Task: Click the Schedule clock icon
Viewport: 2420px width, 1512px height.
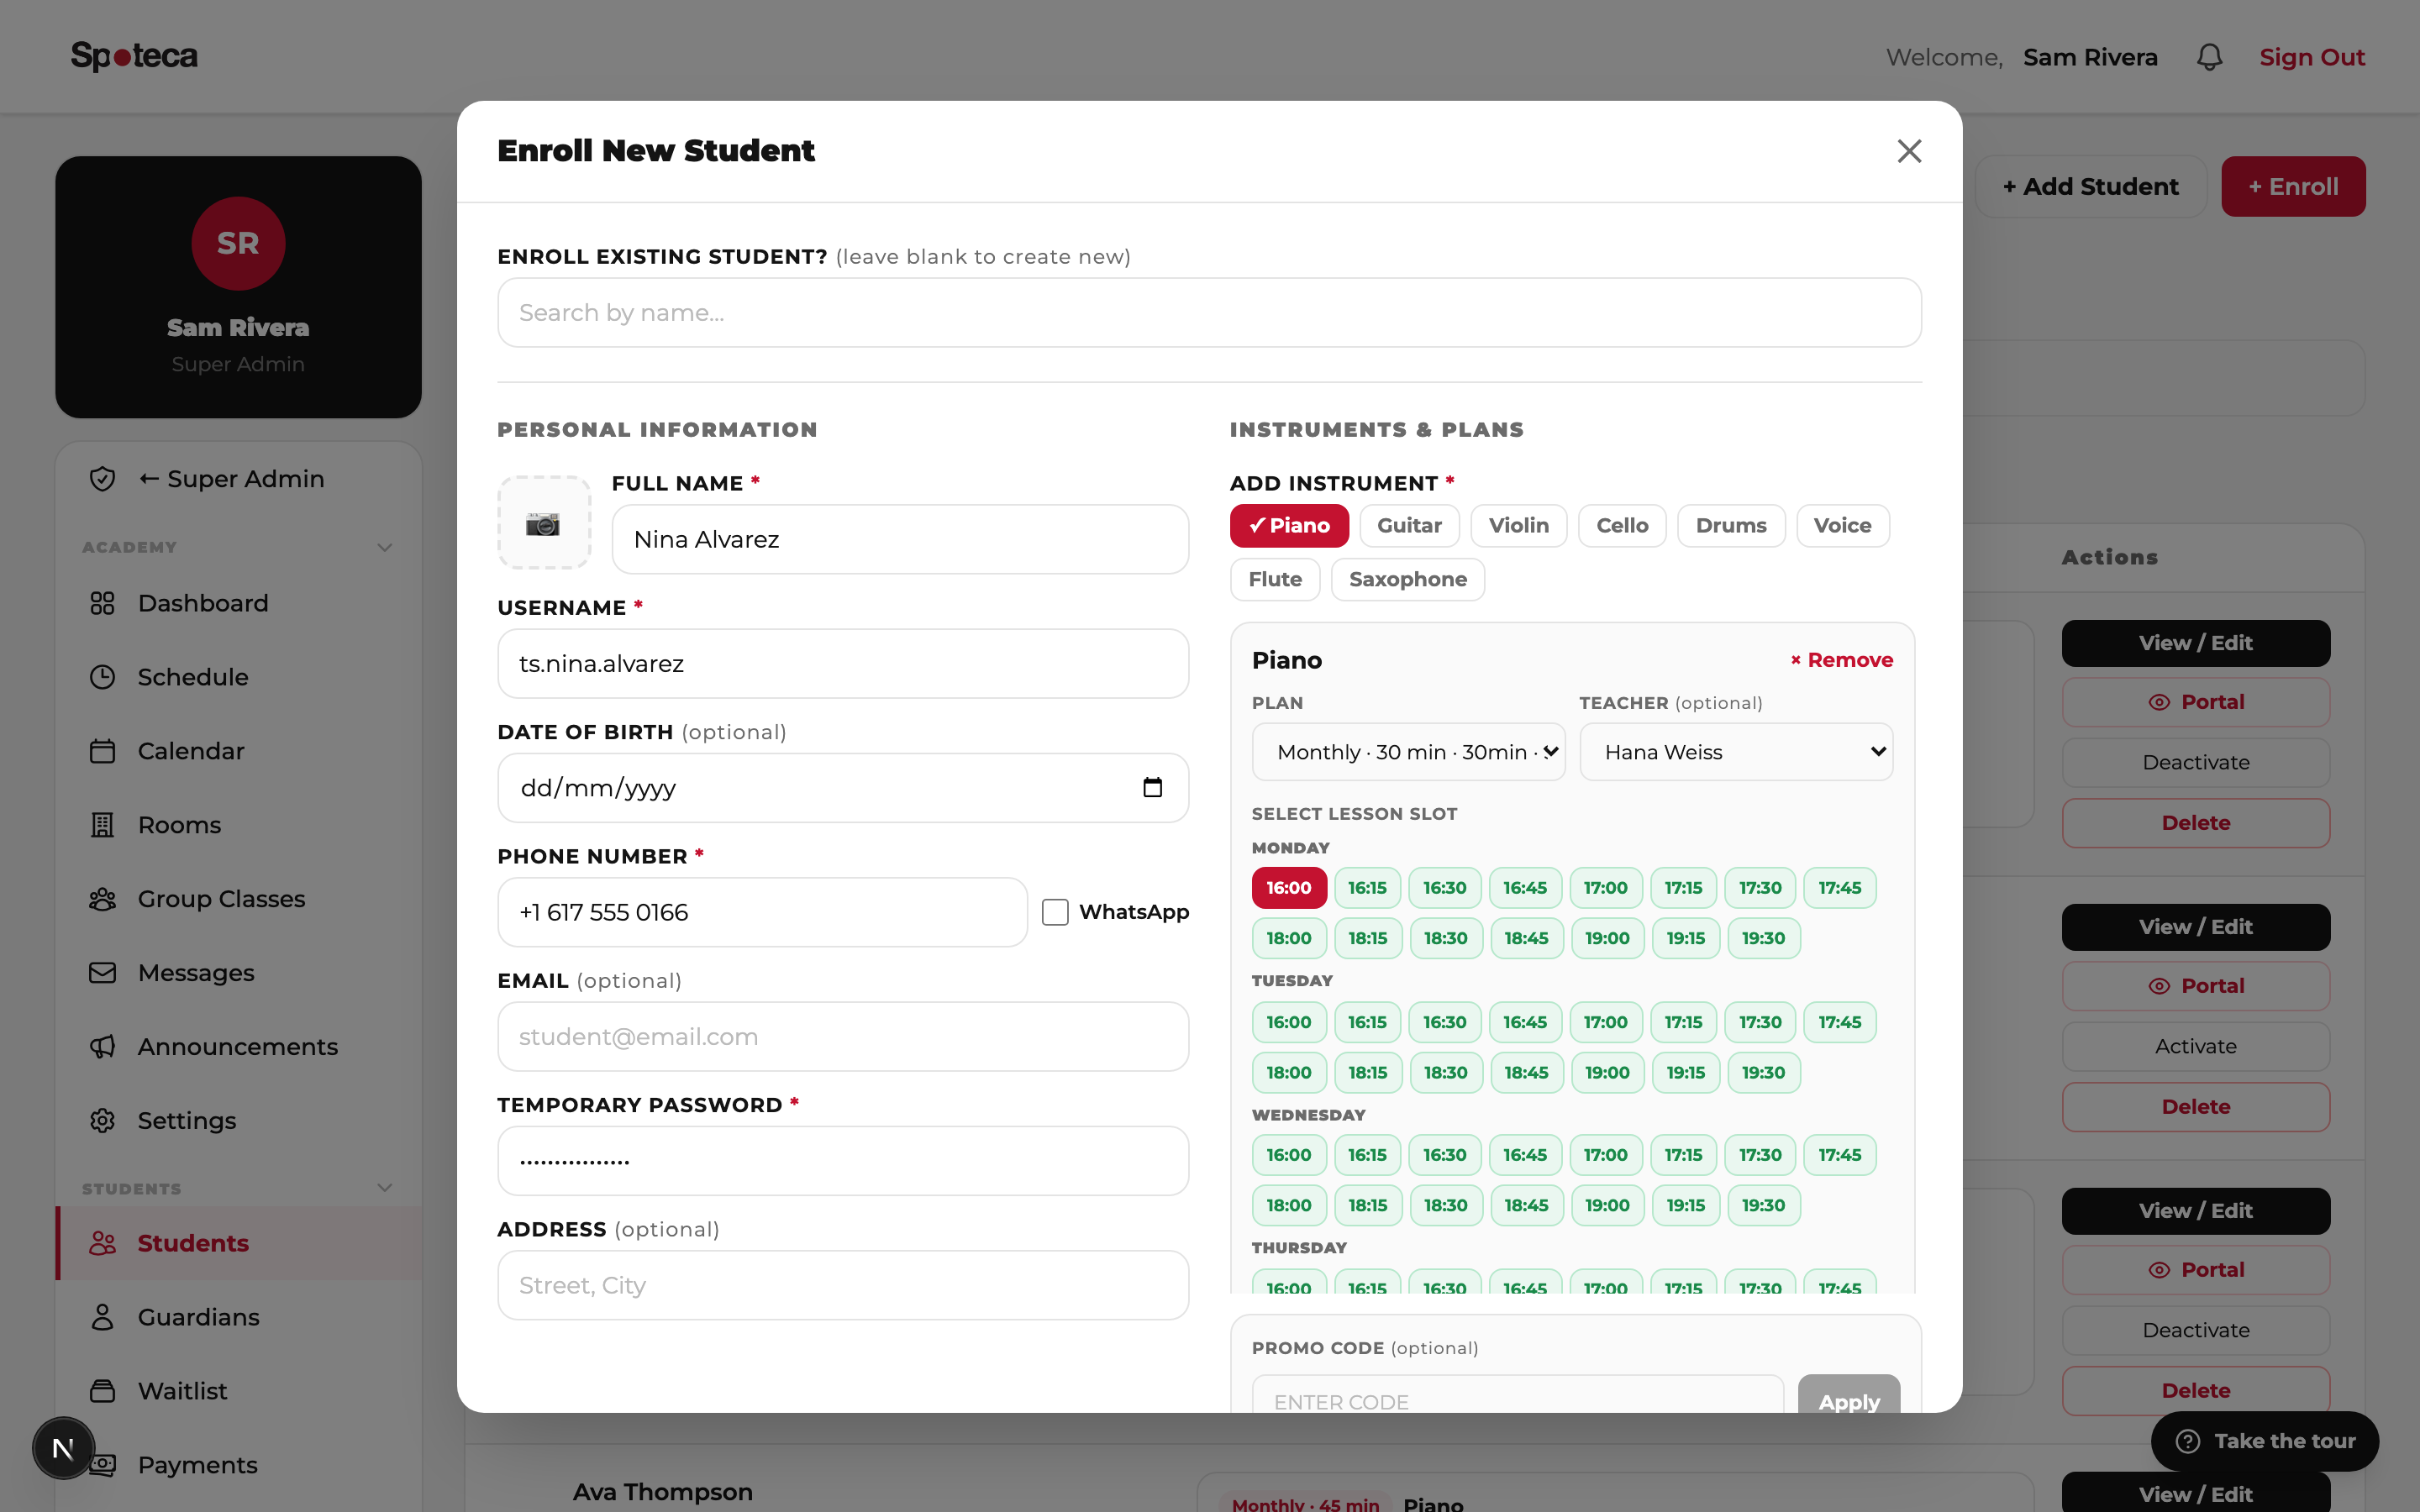Action: (x=102, y=677)
